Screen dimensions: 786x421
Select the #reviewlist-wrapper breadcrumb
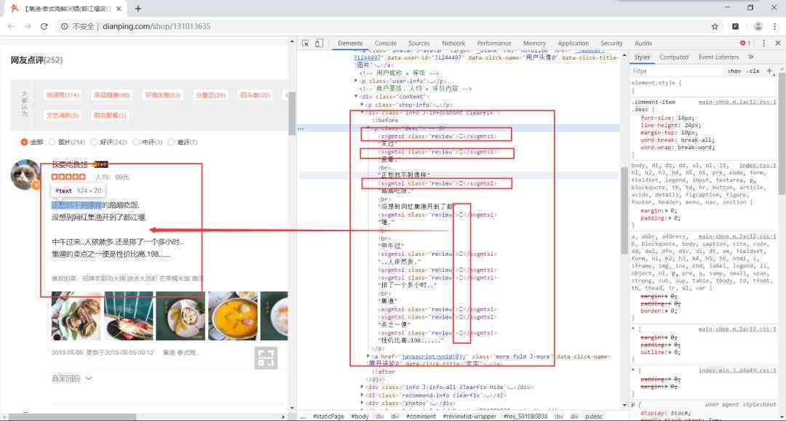tap(469, 417)
